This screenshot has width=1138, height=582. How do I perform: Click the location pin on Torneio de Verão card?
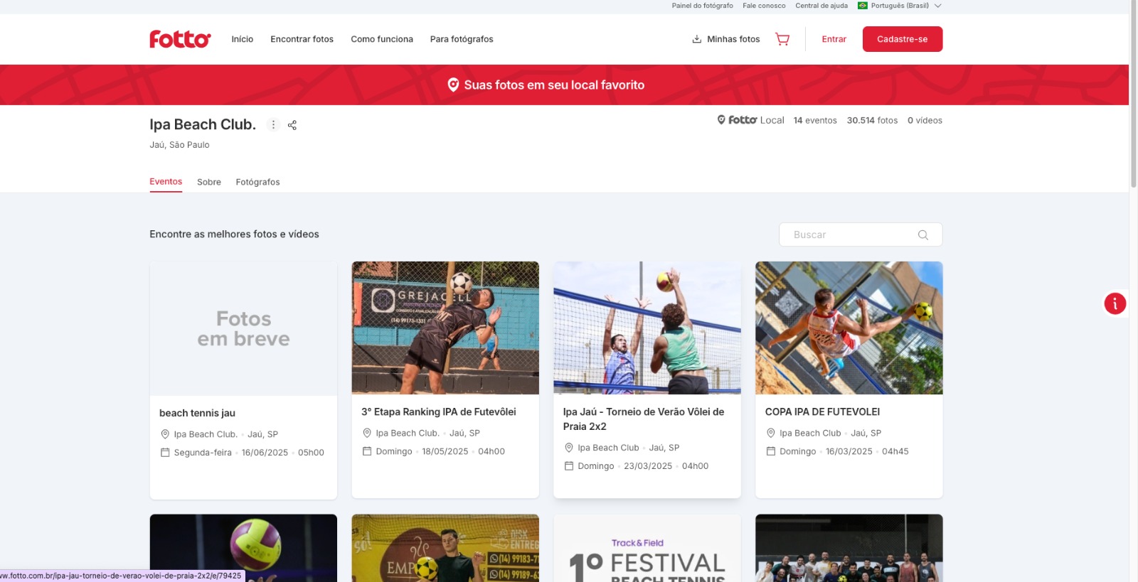point(568,448)
